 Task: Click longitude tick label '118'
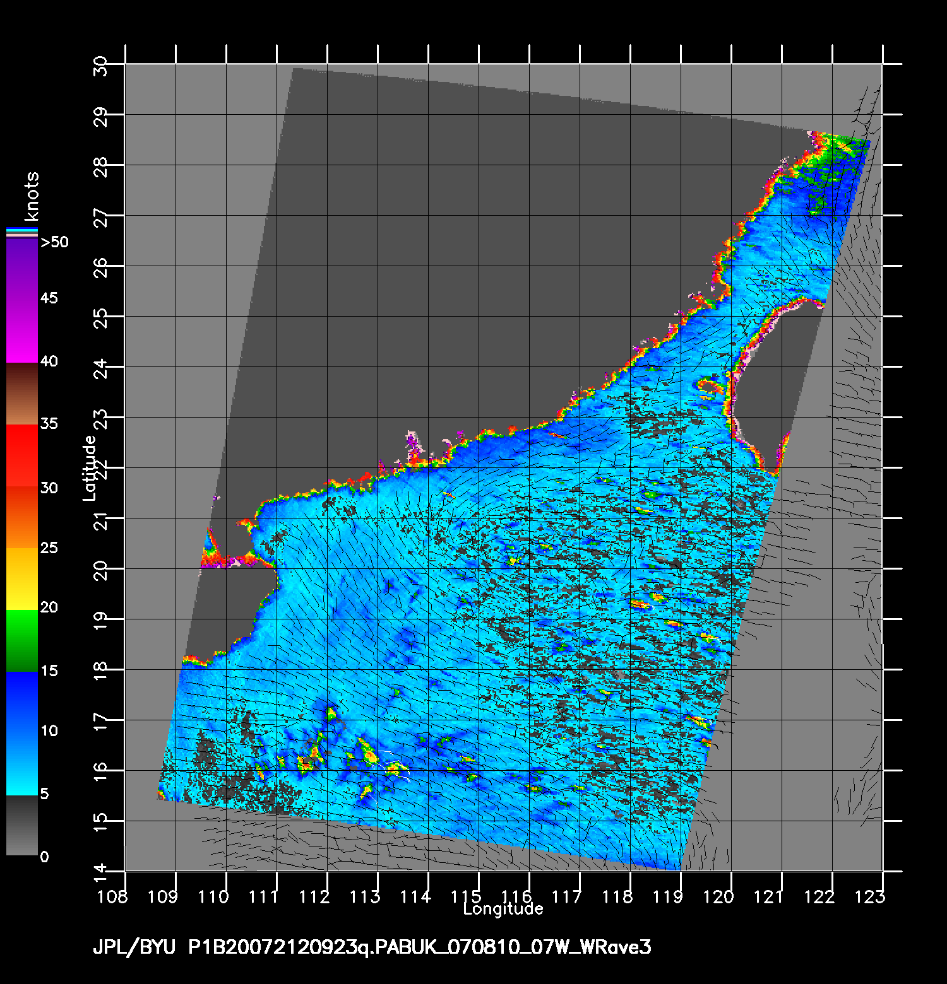(x=619, y=896)
